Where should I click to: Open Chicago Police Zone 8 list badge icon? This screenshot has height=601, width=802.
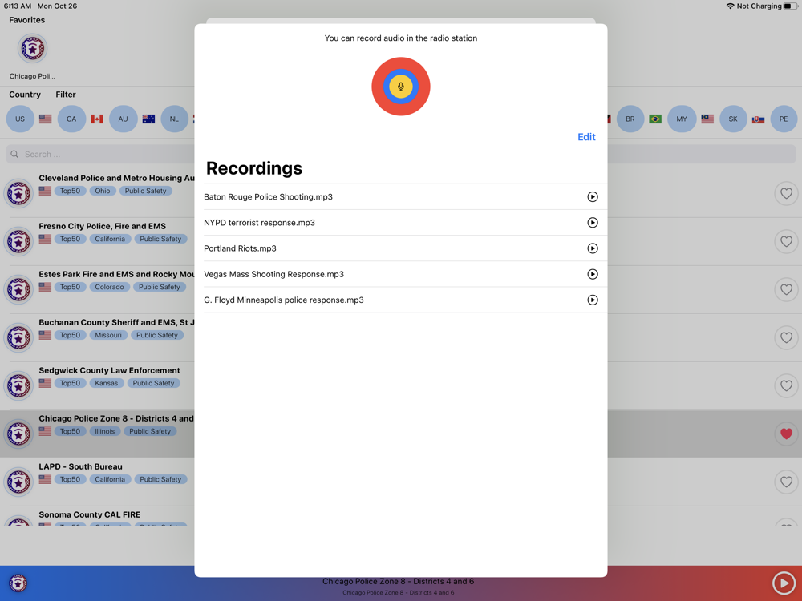pos(19,434)
